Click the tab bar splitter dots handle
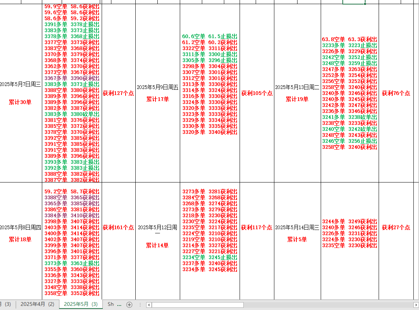This screenshot has height=310, width=419. [x=140, y=305]
